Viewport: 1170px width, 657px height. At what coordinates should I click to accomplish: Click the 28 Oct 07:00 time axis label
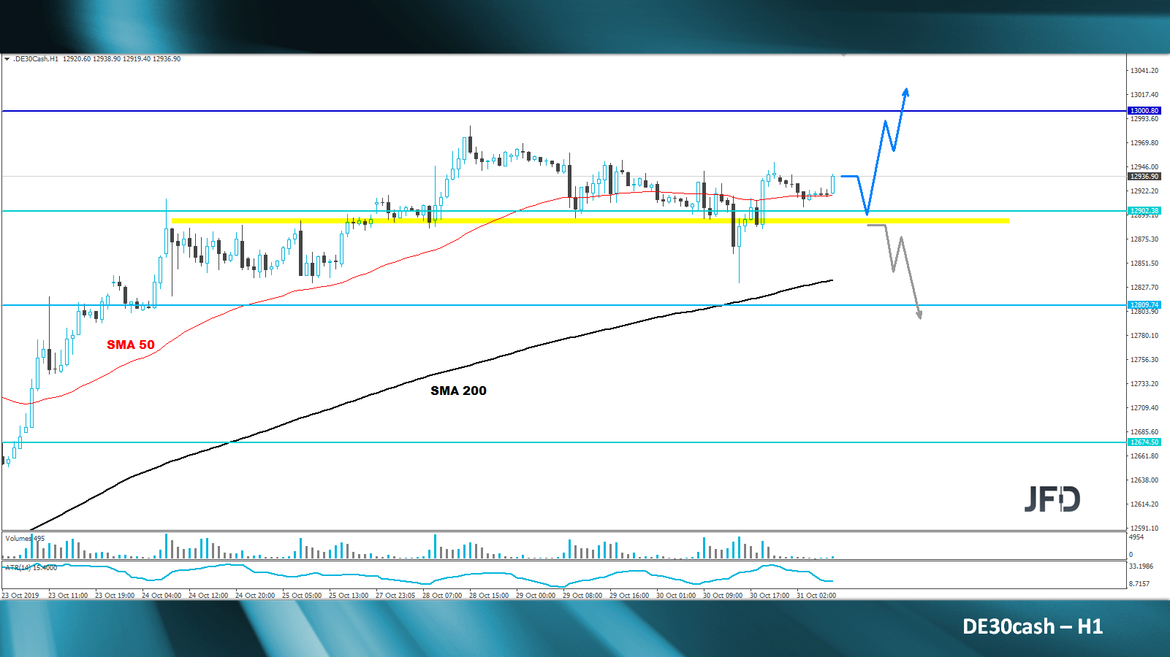click(441, 596)
